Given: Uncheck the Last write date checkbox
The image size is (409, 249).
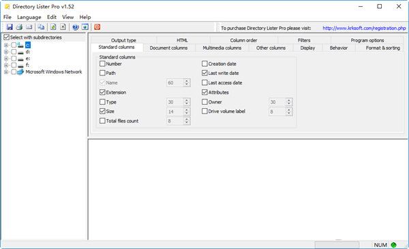Looking at the screenshot, I should coord(204,73).
